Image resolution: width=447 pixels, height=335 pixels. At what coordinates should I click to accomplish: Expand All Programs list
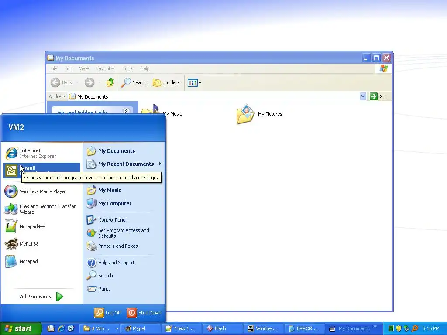(x=41, y=297)
